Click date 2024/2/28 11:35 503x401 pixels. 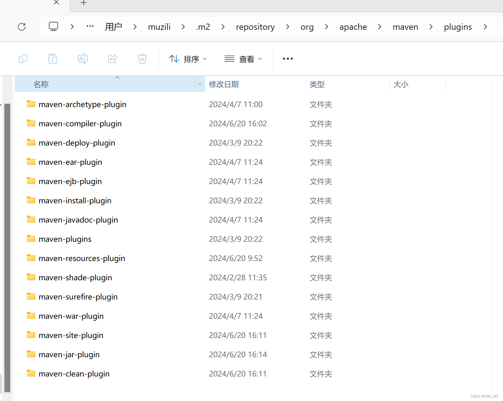tap(238, 278)
